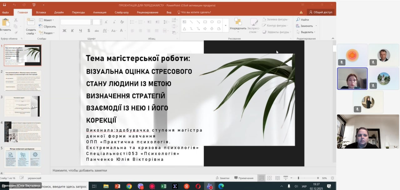Screen dimensions: 400x190
Task: Fit slide to current window icon
Action: click(332, 178)
